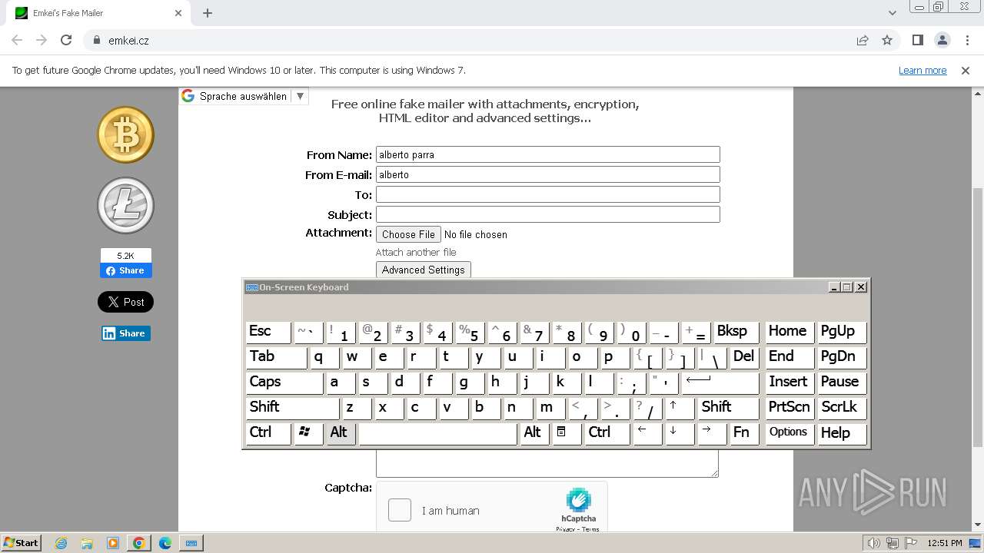Share the page on LinkedIn
984x553 pixels.
pos(125,333)
